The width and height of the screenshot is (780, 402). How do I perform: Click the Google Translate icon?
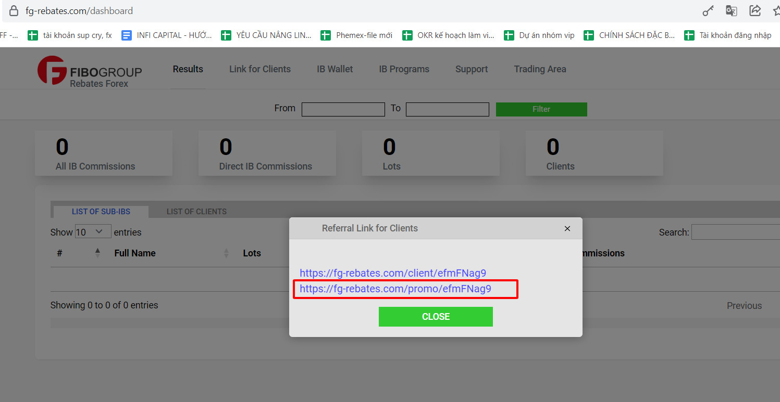tap(732, 11)
